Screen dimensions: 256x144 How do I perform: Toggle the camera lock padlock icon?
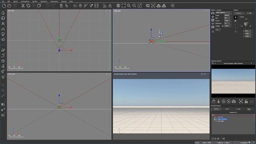[x=246, y=101]
